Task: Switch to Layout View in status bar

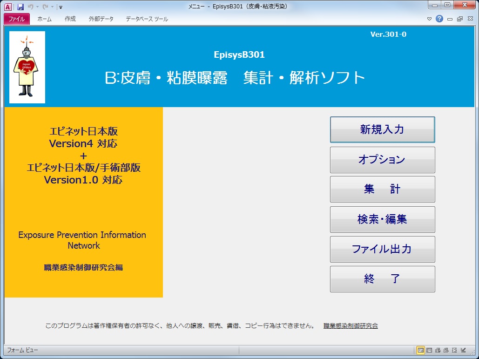Action: (x=454, y=350)
